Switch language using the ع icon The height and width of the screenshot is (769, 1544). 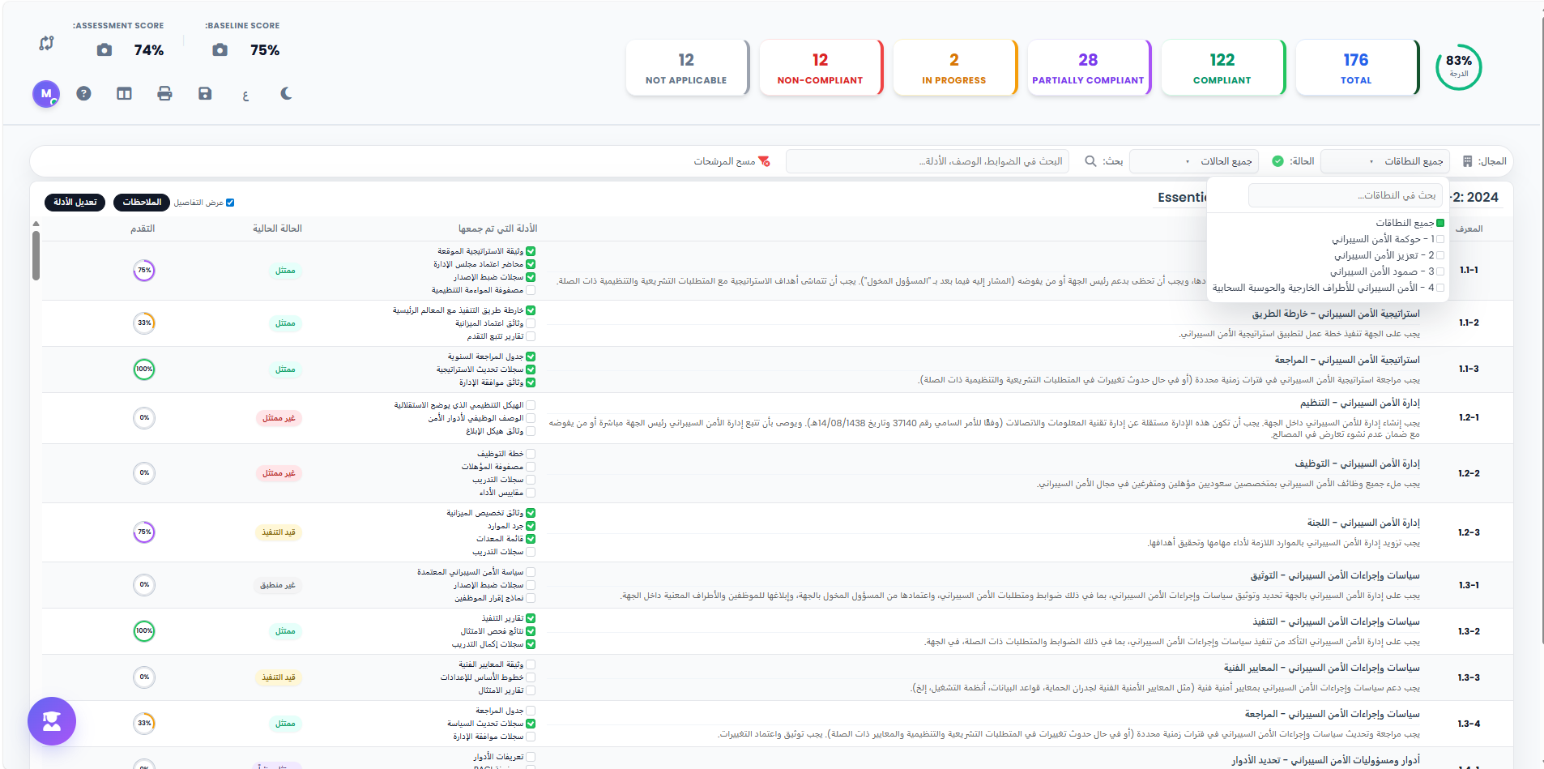pos(245,94)
